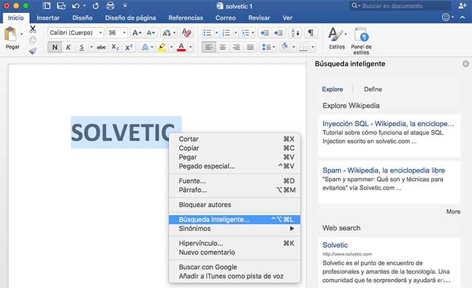Click the yellow text highlight color button
The width and height of the screenshot is (472, 288).
point(162,47)
